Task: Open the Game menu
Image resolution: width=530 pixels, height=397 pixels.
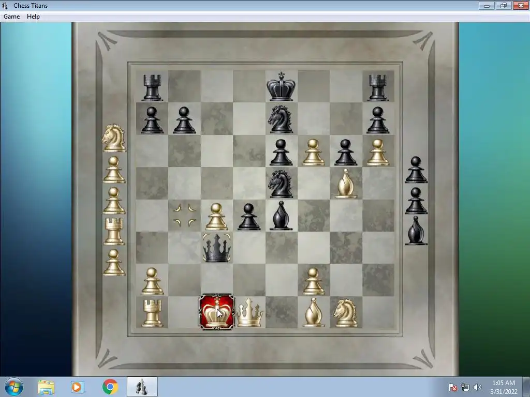Action: [12, 17]
